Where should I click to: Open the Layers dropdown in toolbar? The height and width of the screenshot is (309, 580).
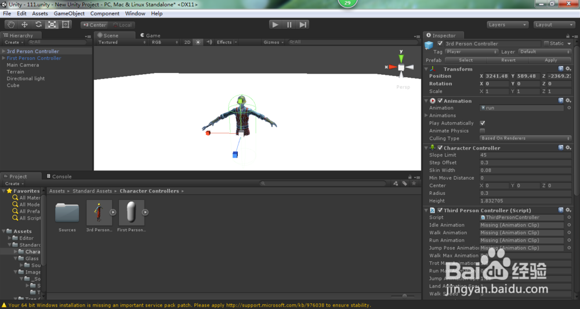tap(507, 25)
